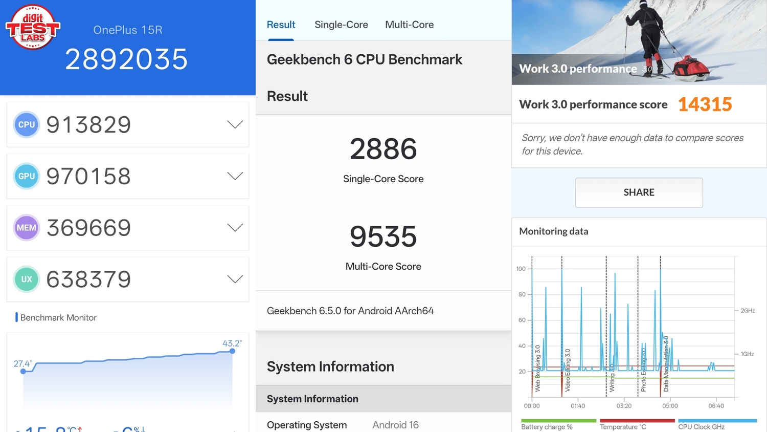Viewport: 767px width, 432px height.
Task: Select the Result tab in Geekbench
Action: pos(281,25)
